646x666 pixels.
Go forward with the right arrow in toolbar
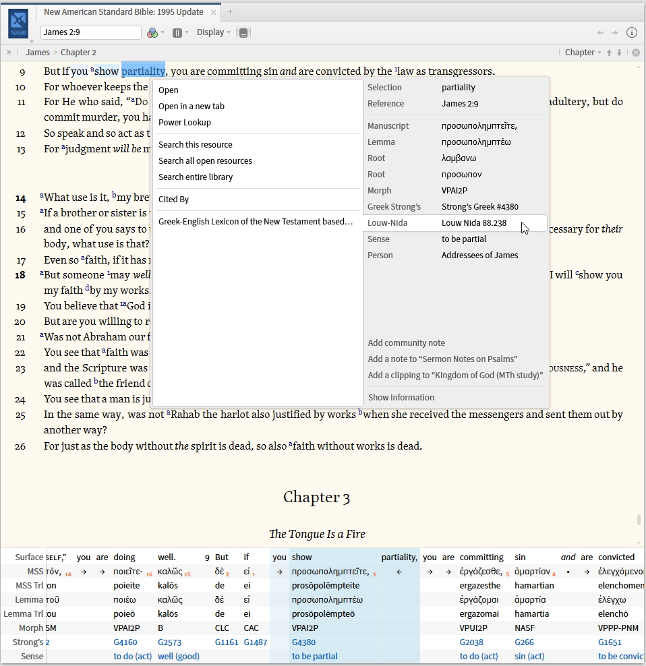(x=614, y=33)
